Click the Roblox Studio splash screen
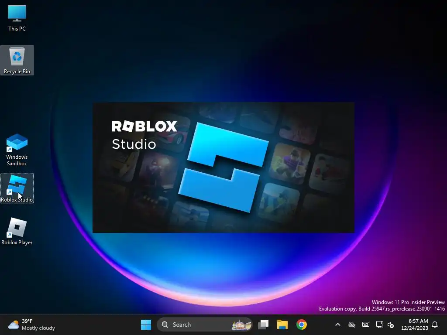This screenshot has height=335, width=447. point(223,167)
